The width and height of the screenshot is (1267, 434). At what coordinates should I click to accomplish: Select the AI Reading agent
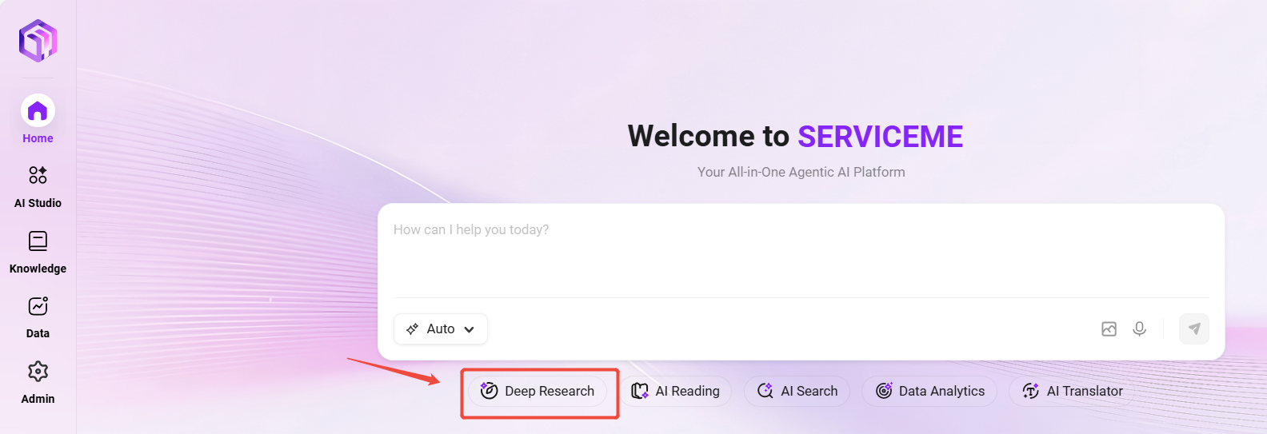click(676, 392)
